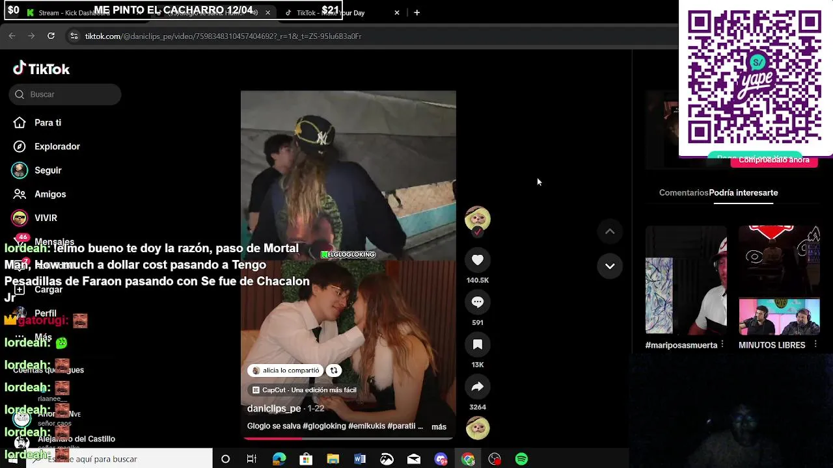The width and height of the screenshot is (833, 468).
Task: Open a new browser tab with plus
Action: pos(416,13)
